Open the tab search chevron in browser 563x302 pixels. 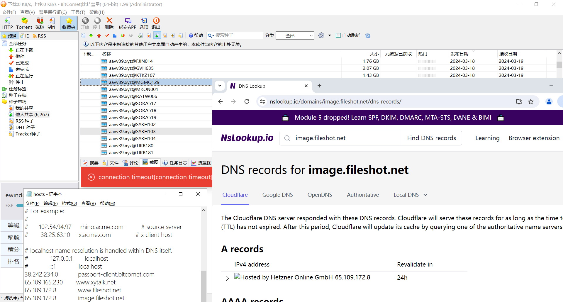[220, 86]
